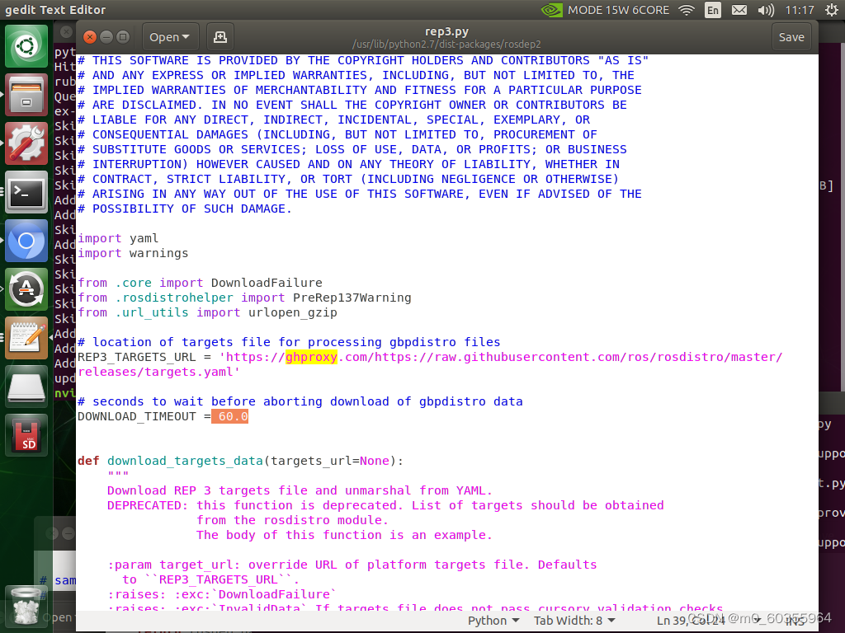Click the 'import yaml' line
Image resolution: width=845 pixels, height=633 pixels.
(x=118, y=238)
